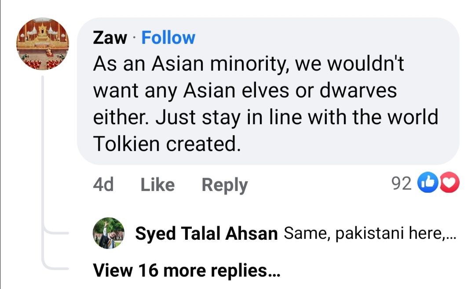Open Syed Talal Ahsan's avatar
This screenshot has height=289, width=475.
[108, 233]
